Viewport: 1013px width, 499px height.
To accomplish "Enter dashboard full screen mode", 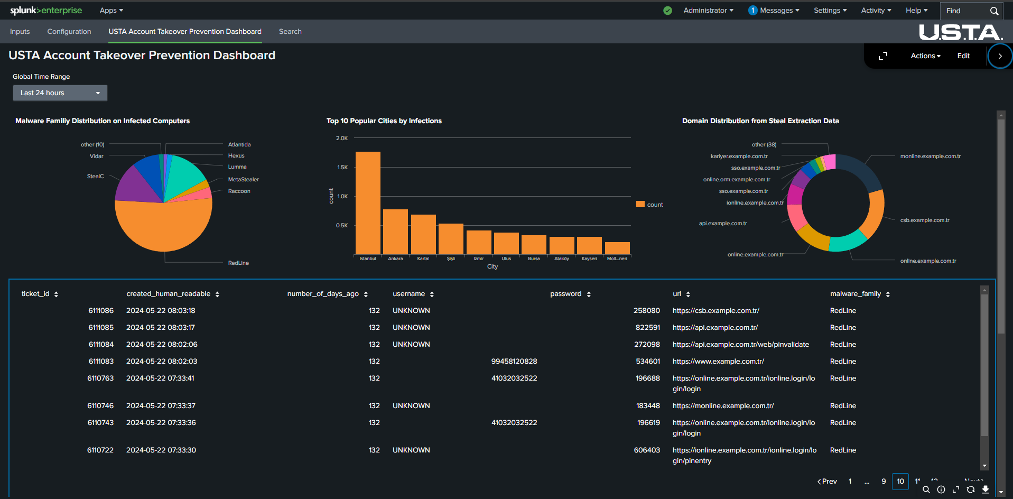I will click(x=883, y=56).
